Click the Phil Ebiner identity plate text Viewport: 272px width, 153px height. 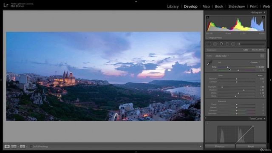(17, 6)
